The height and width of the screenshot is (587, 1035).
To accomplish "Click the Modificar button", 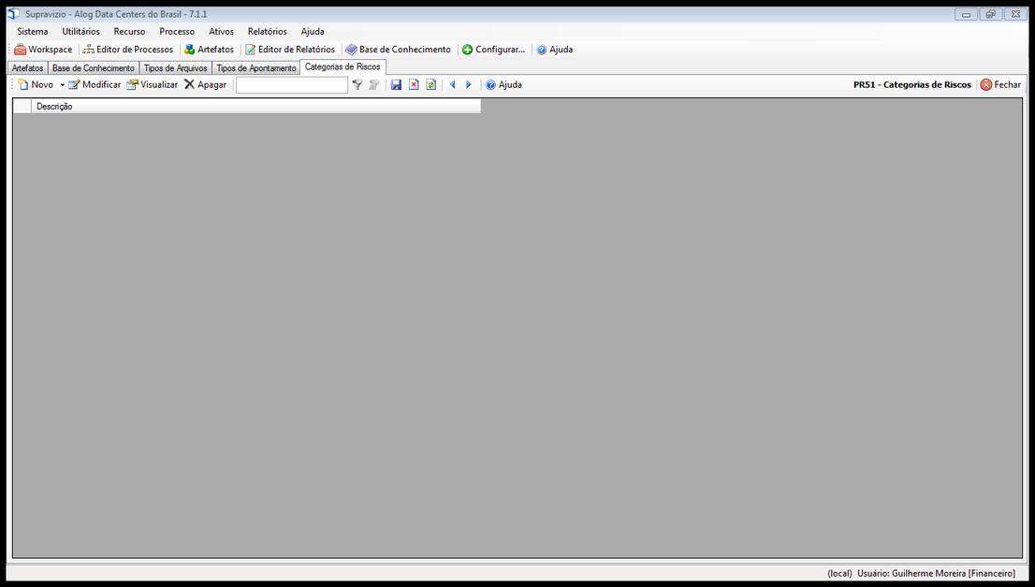I will click(x=95, y=85).
